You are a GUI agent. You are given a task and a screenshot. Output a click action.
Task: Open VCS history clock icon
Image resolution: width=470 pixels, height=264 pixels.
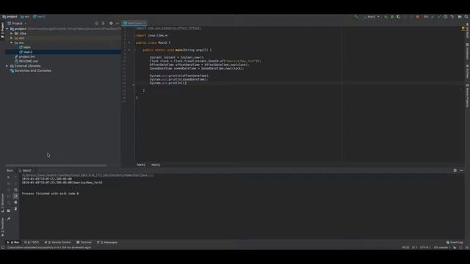tap(446, 17)
